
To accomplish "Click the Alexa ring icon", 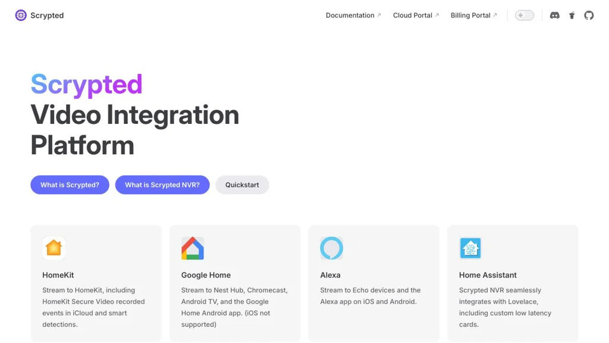I will (x=331, y=248).
